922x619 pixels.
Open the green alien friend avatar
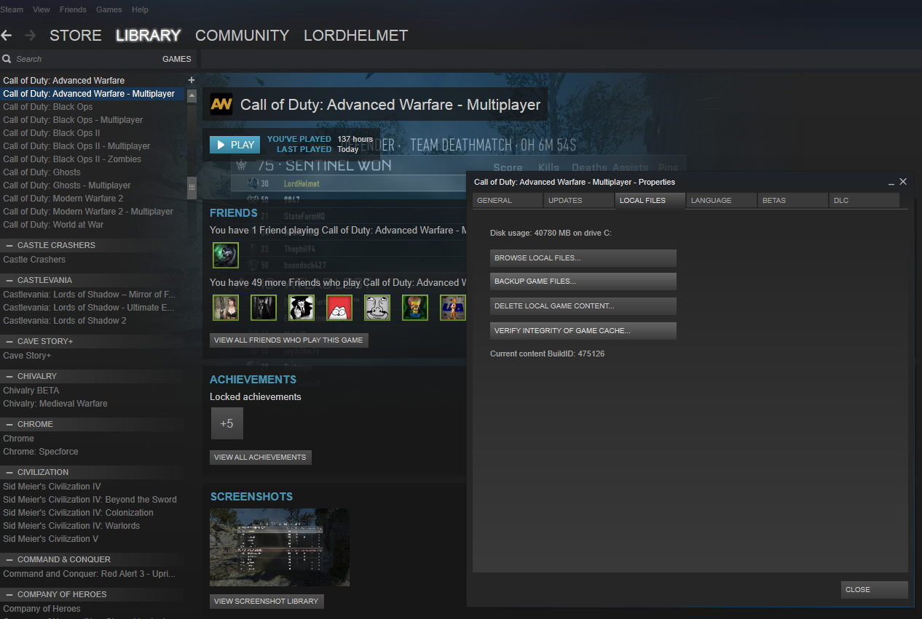(x=415, y=308)
